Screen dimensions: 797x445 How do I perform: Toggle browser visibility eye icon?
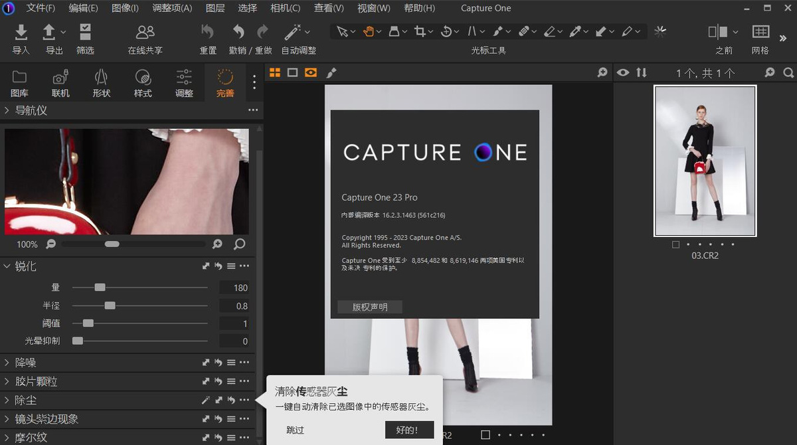(x=622, y=72)
